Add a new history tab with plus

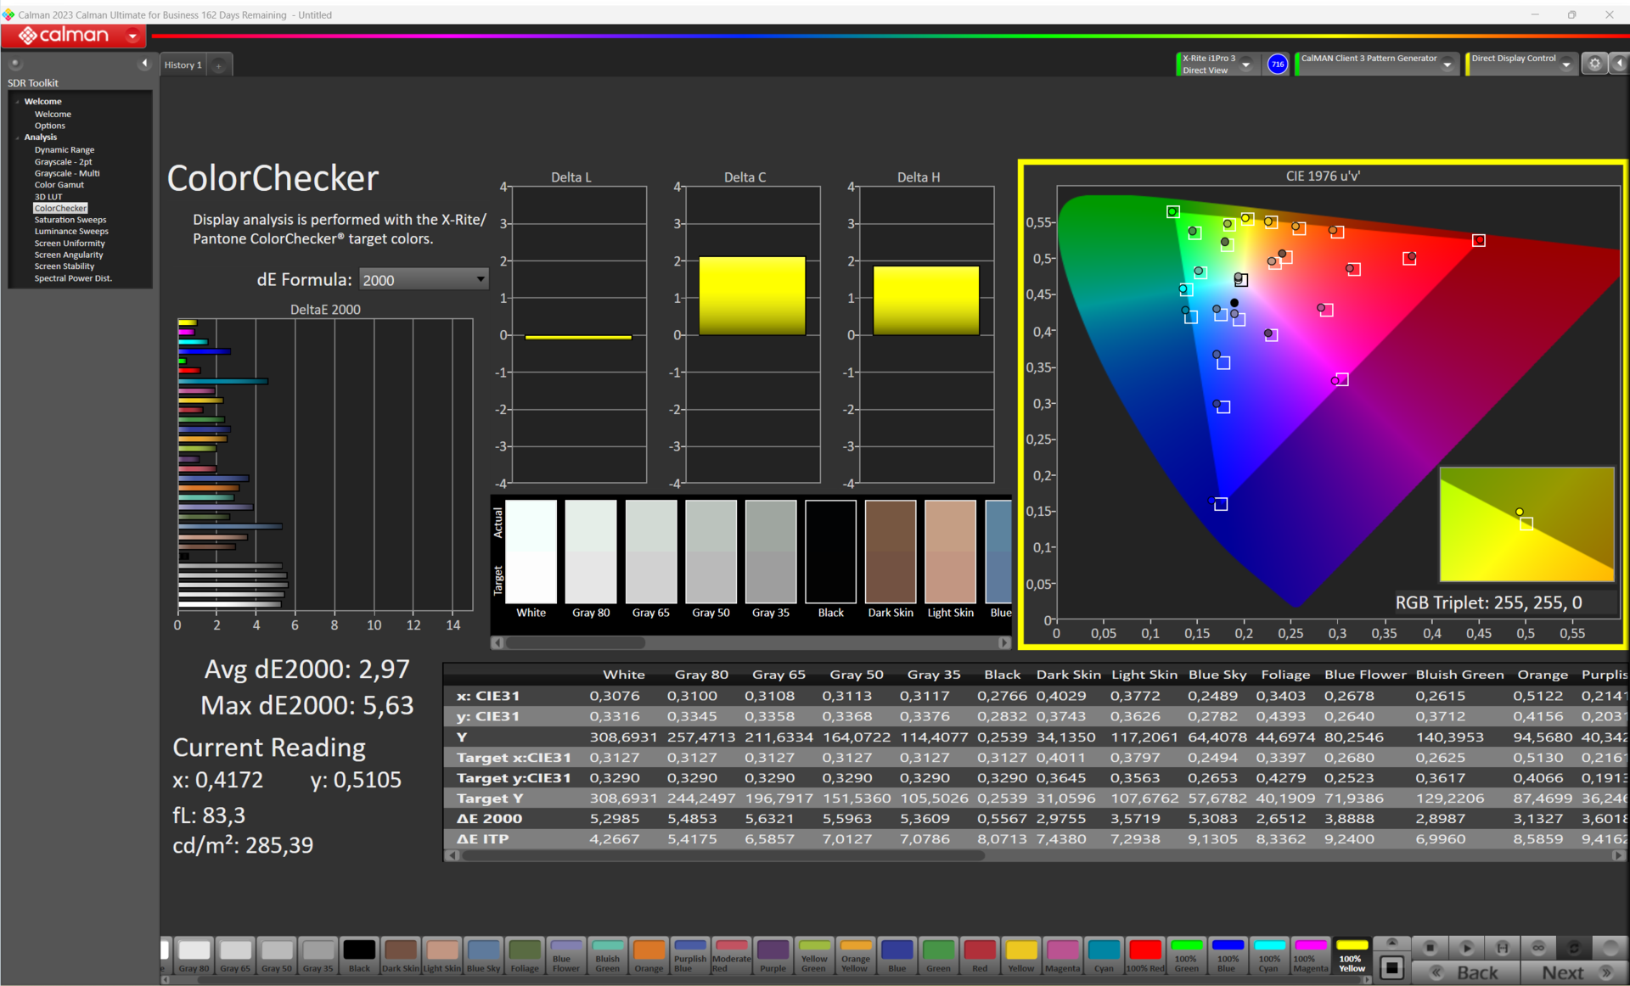(219, 65)
